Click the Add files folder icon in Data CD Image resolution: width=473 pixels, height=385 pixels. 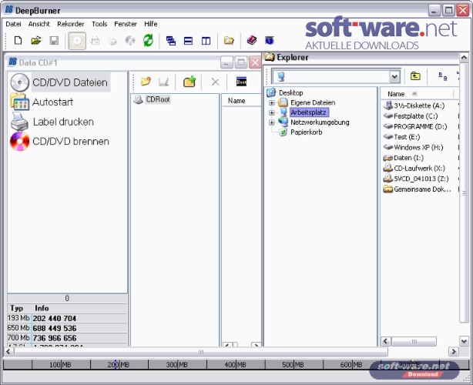(x=146, y=82)
